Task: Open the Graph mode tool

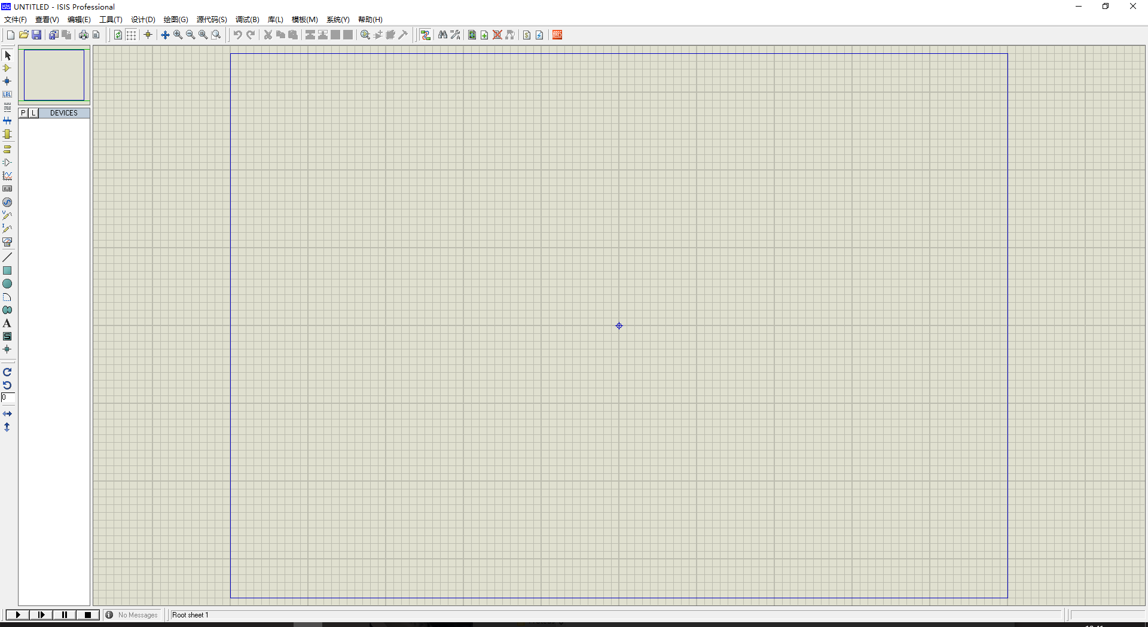Action: tap(7, 176)
